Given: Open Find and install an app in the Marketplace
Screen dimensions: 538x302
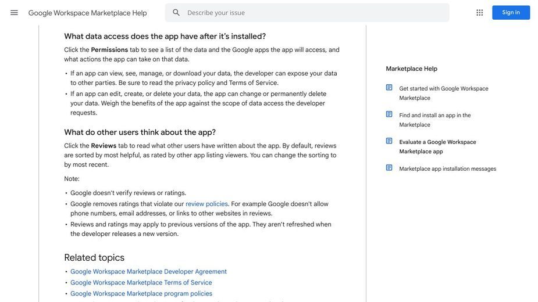Looking at the screenshot, I should click(x=434, y=120).
